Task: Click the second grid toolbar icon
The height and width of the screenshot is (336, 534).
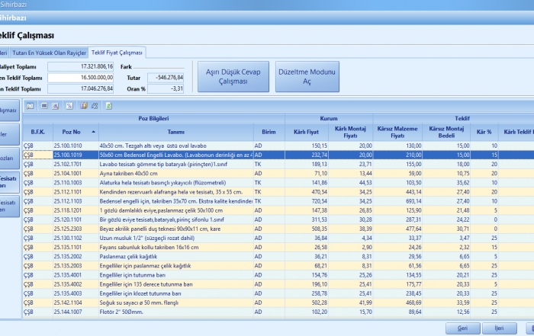Action: (x=44, y=105)
